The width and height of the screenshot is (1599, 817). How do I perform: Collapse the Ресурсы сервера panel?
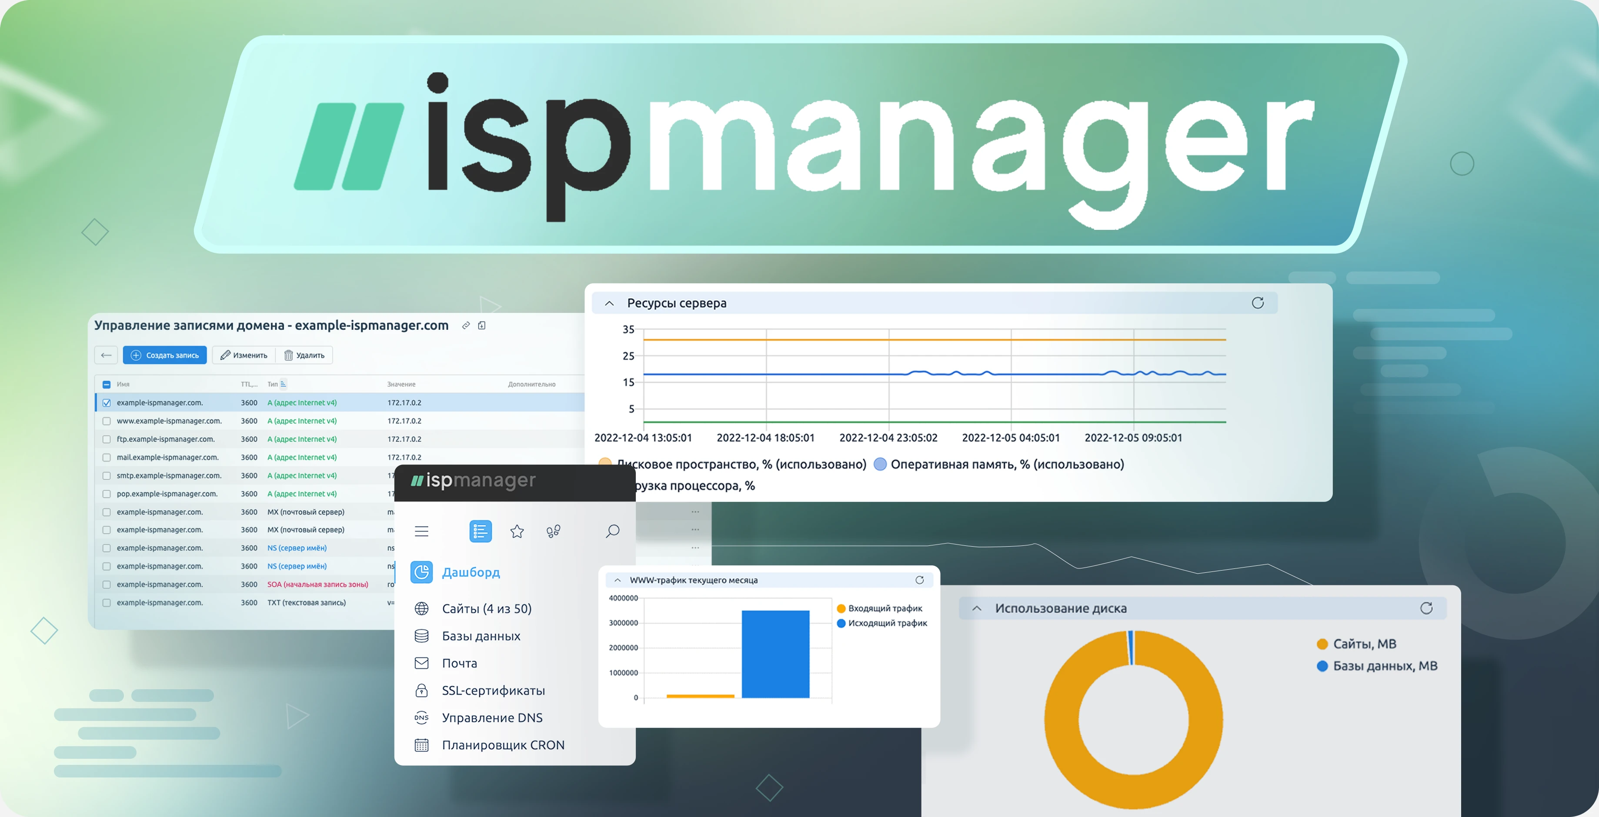point(608,303)
